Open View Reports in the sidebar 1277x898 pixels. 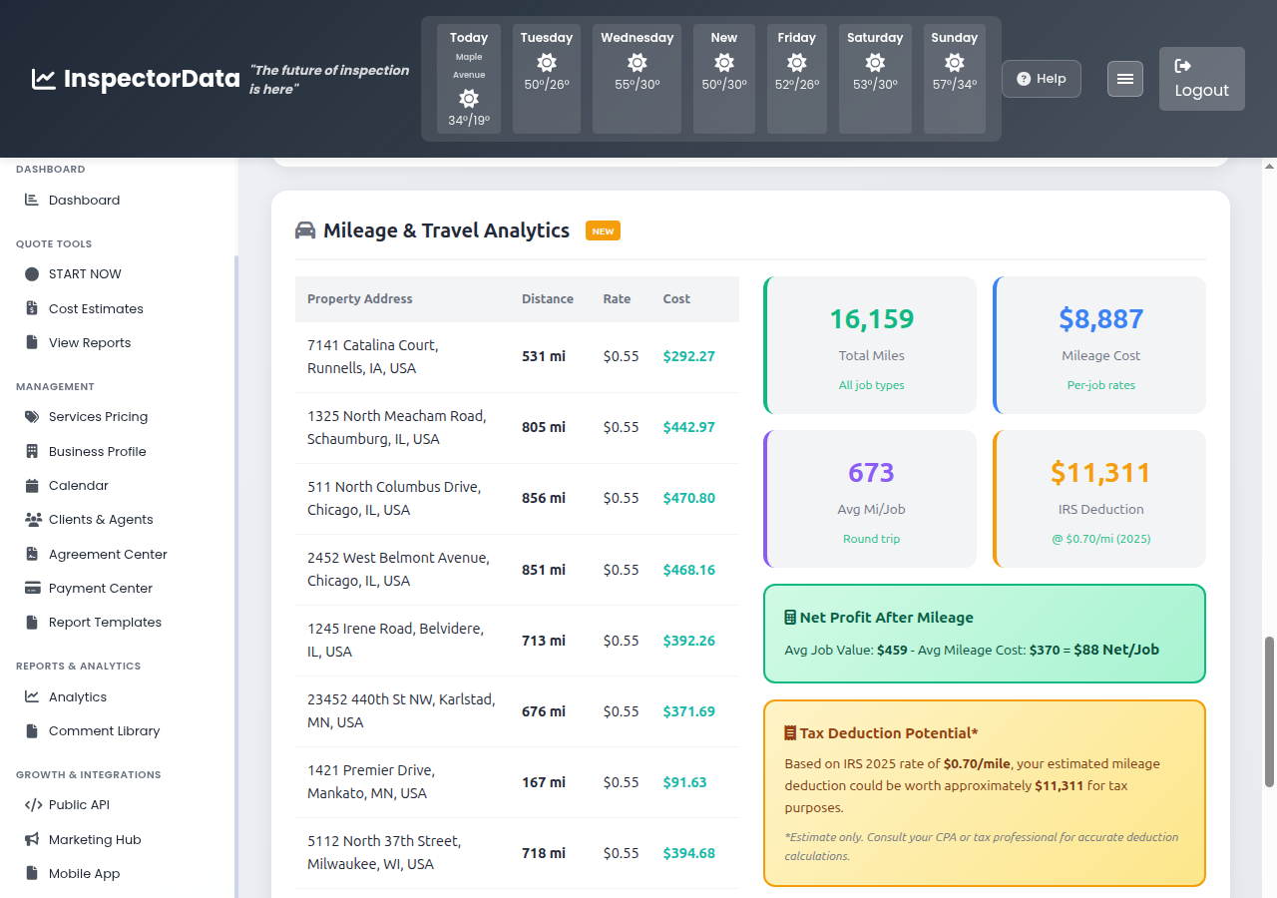point(31,342)
